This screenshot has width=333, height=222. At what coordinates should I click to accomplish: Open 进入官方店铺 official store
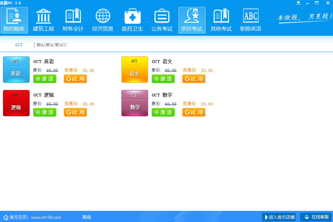pyautogui.click(x=279, y=217)
